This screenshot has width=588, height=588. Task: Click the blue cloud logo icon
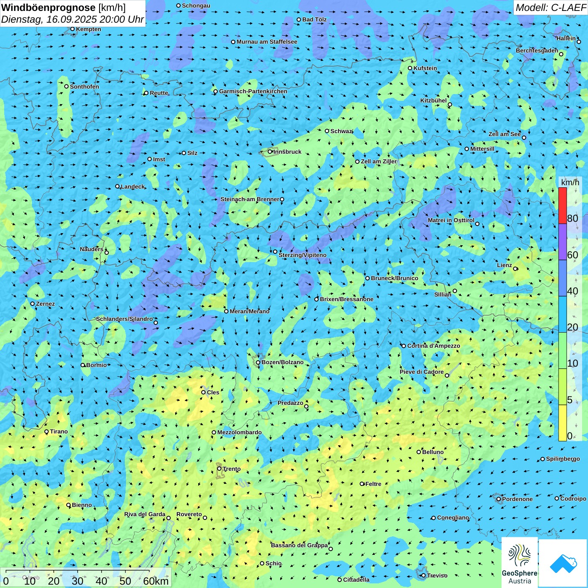[563, 563]
